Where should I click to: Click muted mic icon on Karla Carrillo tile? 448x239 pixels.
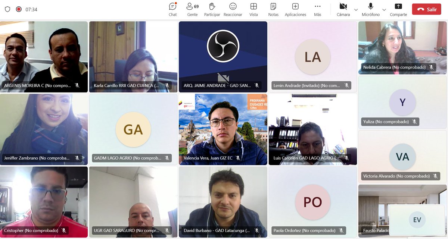167,85
